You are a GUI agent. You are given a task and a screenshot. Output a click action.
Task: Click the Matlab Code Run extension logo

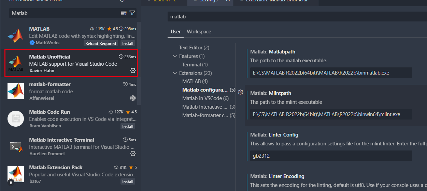point(16,119)
